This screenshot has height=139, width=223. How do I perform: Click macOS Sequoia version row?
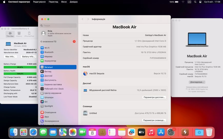[x=124, y=74]
